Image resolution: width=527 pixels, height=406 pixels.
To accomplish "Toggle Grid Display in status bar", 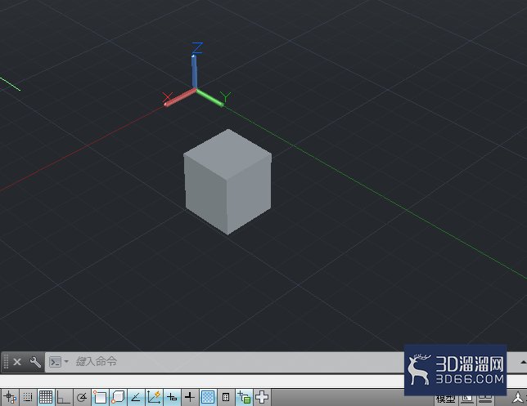I will (x=46, y=398).
